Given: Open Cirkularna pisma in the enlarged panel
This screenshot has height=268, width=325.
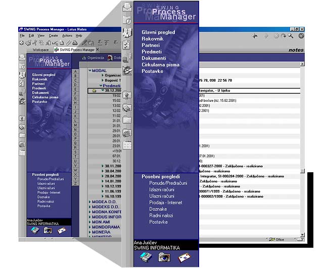Looking at the screenshot, I should (161, 65).
